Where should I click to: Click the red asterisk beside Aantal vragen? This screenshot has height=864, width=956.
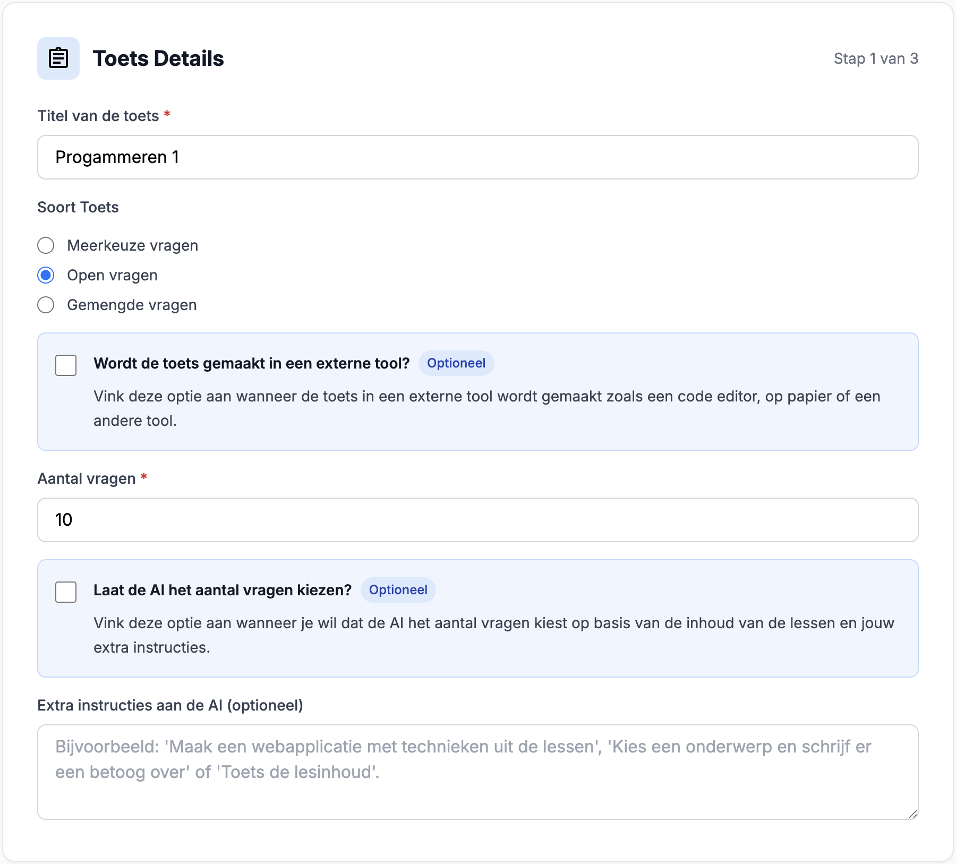click(144, 478)
